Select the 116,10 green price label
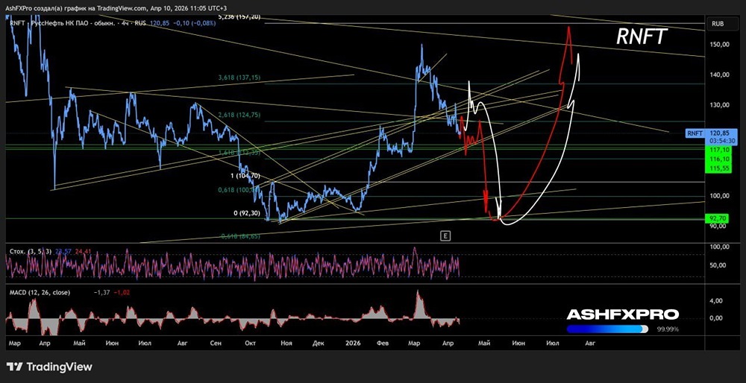The height and width of the screenshot is (383, 746). 720,159
